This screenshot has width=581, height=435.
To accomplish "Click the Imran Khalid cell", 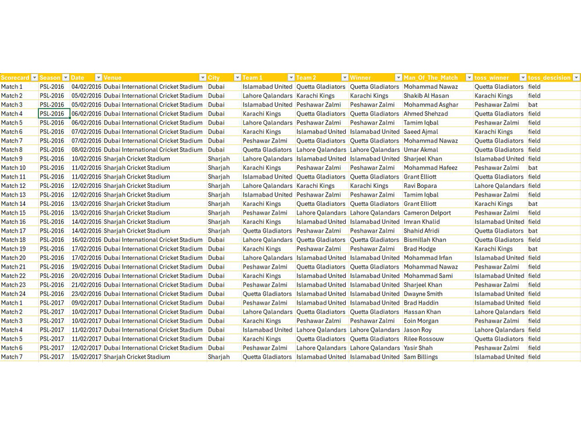I will [x=437, y=222].
